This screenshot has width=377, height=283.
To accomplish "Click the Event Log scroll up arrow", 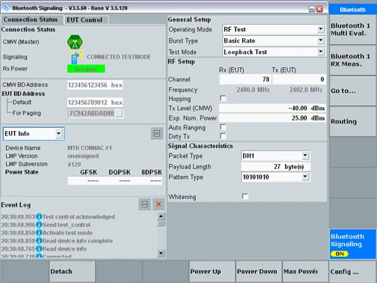I will point(161,216).
